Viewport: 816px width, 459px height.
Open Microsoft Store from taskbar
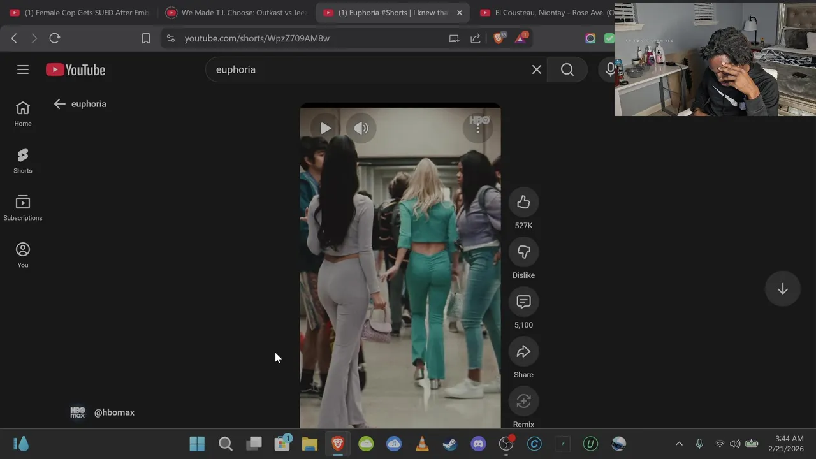pyautogui.click(x=282, y=444)
